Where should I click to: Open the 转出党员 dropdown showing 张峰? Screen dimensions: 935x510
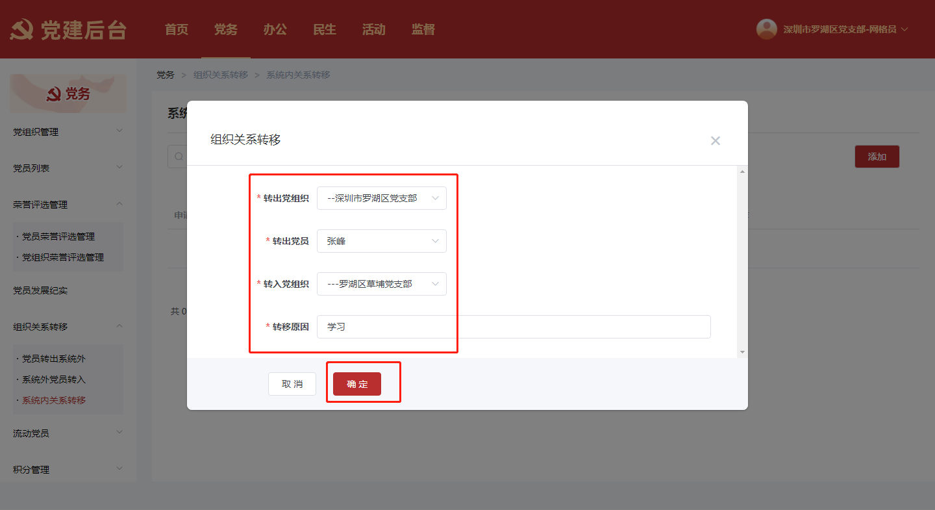coord(381,241)
